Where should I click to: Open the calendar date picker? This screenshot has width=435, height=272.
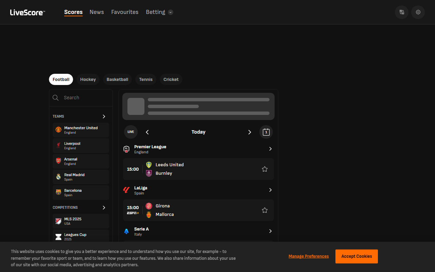pos(266,132)
